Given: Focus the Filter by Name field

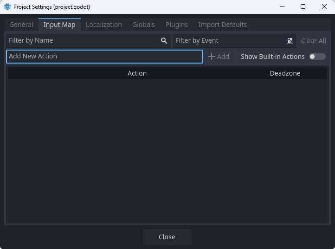Looking at the screenshot, I should [83, 41].
